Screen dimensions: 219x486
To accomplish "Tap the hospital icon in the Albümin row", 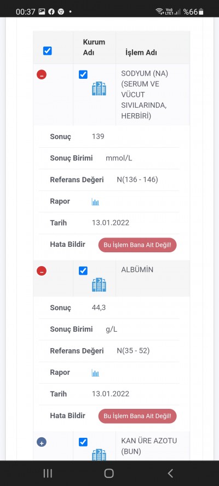I will [99, 285].
